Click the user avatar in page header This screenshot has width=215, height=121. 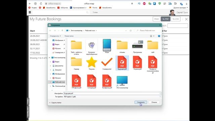click(172, 12)
